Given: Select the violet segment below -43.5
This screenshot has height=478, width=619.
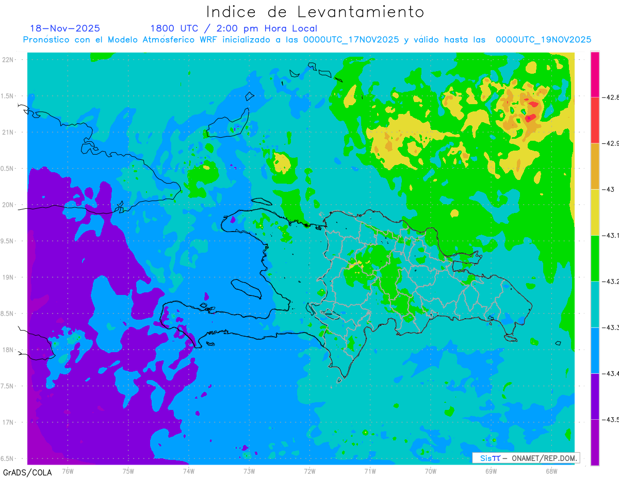Looking at the screenshot, I should (x=595, y=442).
